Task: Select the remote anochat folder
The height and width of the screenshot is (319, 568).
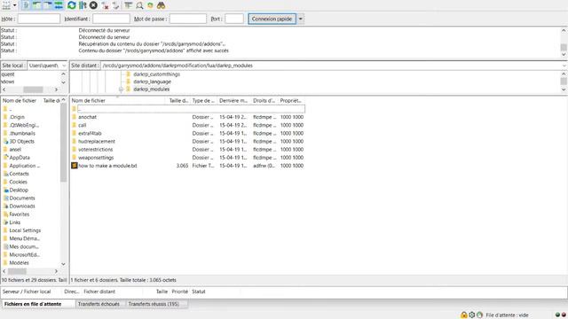Action: (187, 117)
